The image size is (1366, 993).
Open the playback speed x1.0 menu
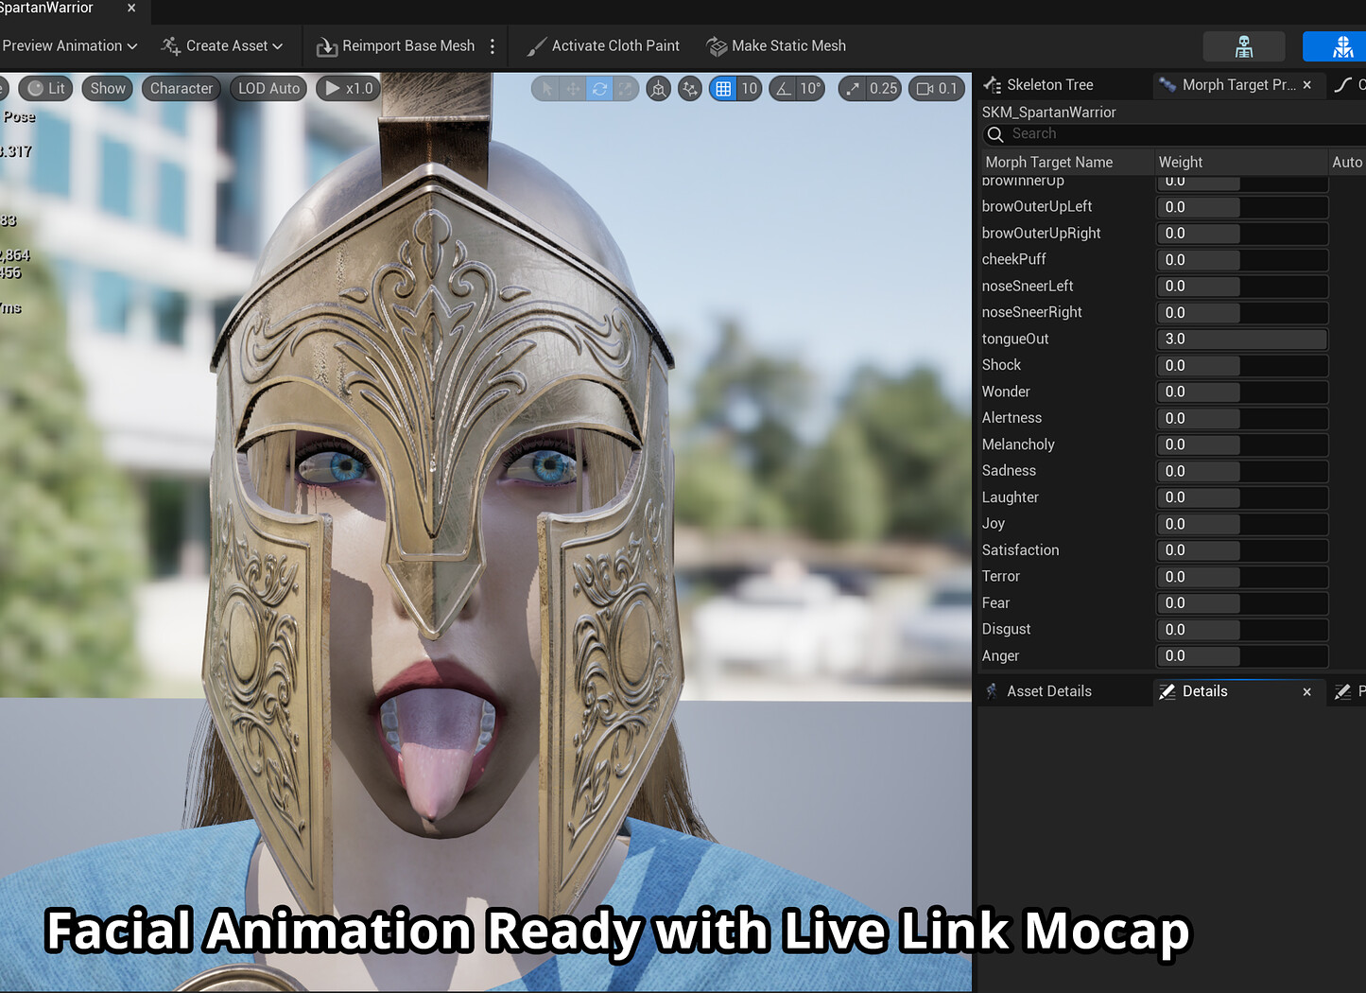tap(349, 88)
